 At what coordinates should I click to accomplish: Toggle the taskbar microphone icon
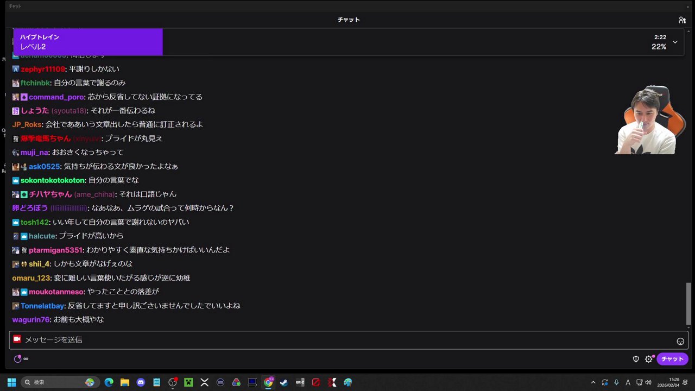click(617, 382)
